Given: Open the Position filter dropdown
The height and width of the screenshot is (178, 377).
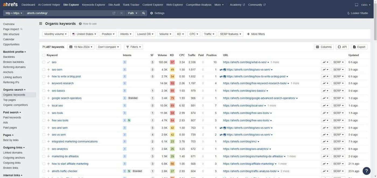Looking at the screenshot, I should click(x=108, y=34).
